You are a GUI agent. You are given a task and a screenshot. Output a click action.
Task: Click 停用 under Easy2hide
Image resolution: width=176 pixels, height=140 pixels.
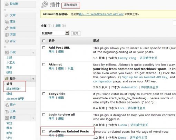(x=51, y=98)
